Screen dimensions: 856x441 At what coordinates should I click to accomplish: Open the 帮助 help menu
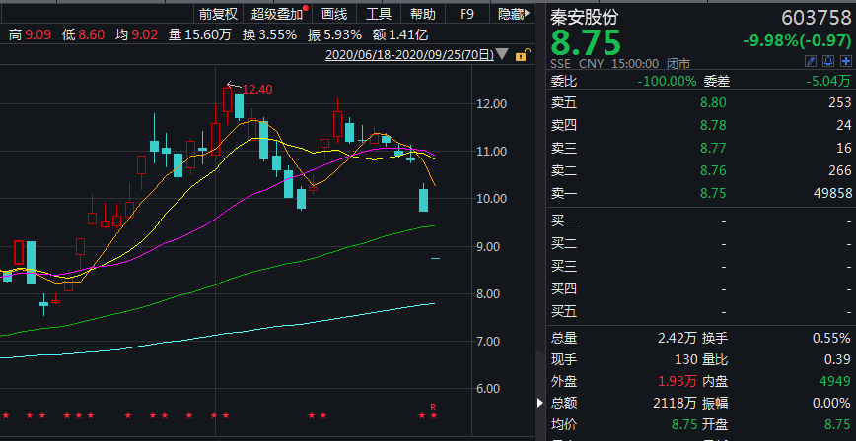(423, 14)
